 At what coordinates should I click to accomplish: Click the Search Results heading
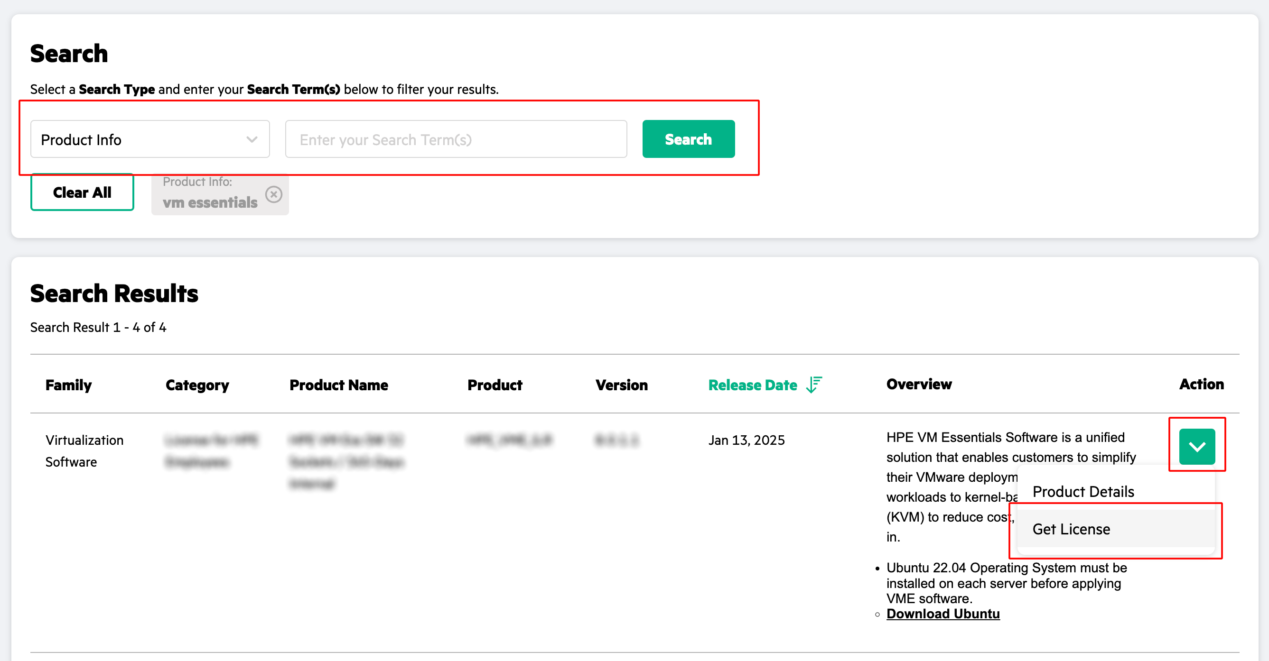click(x=114, y=294)
